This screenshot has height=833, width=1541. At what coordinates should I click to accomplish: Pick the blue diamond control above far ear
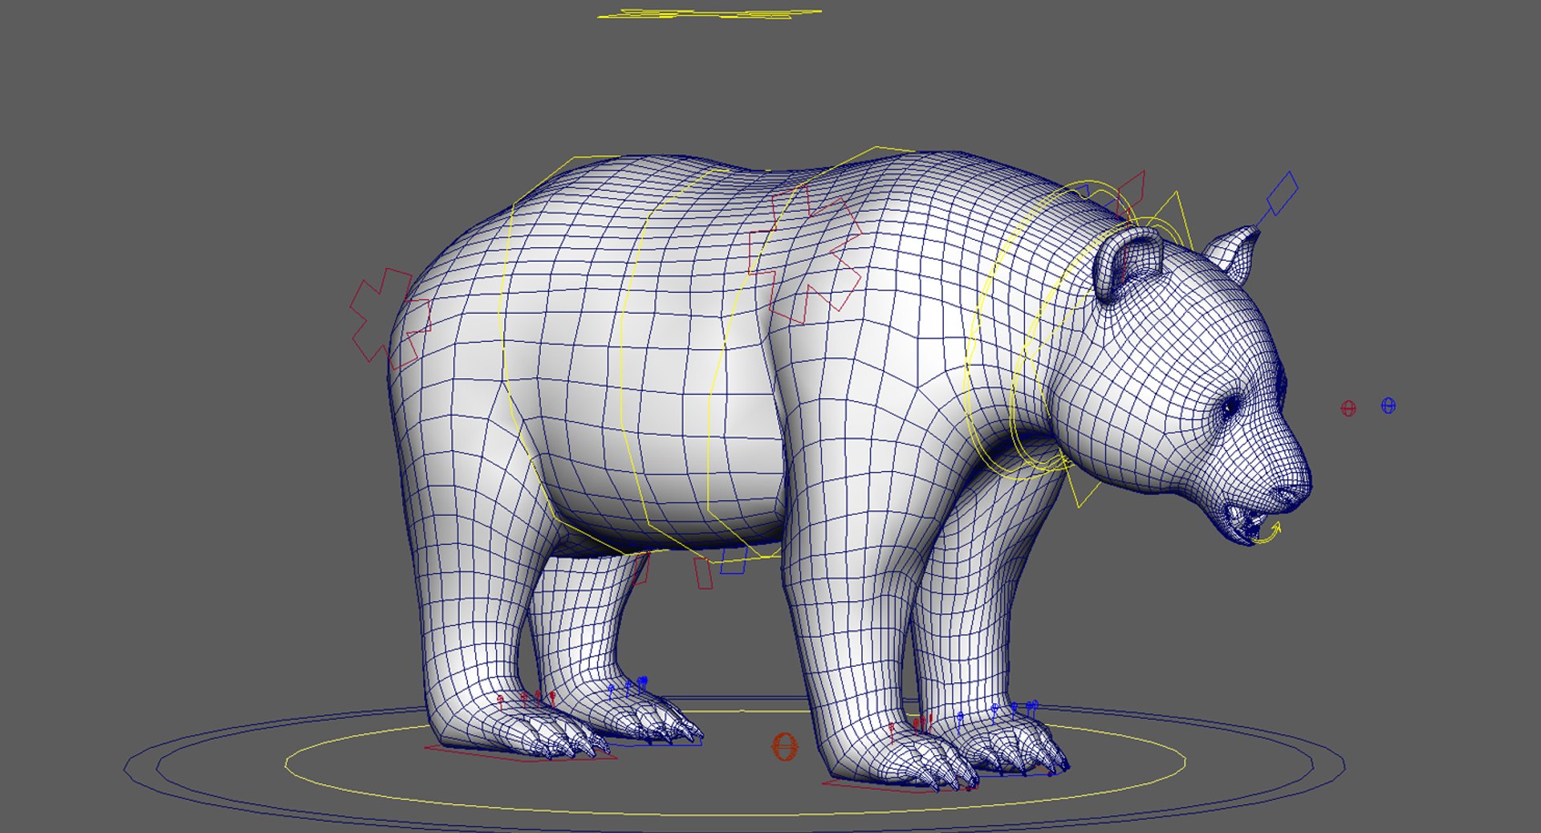1282,193
